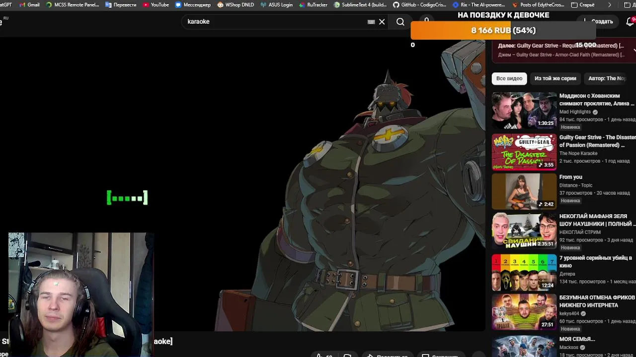Open the on-screen keyboard in search box
This screenshot has height=357, width=636.
pyautogui.click(x=371, y=22)
